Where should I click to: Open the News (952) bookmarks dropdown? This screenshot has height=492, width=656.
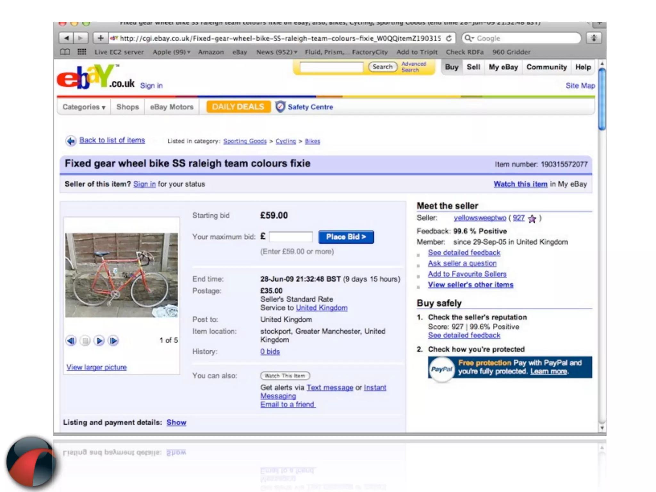click(x=277, y=52)
